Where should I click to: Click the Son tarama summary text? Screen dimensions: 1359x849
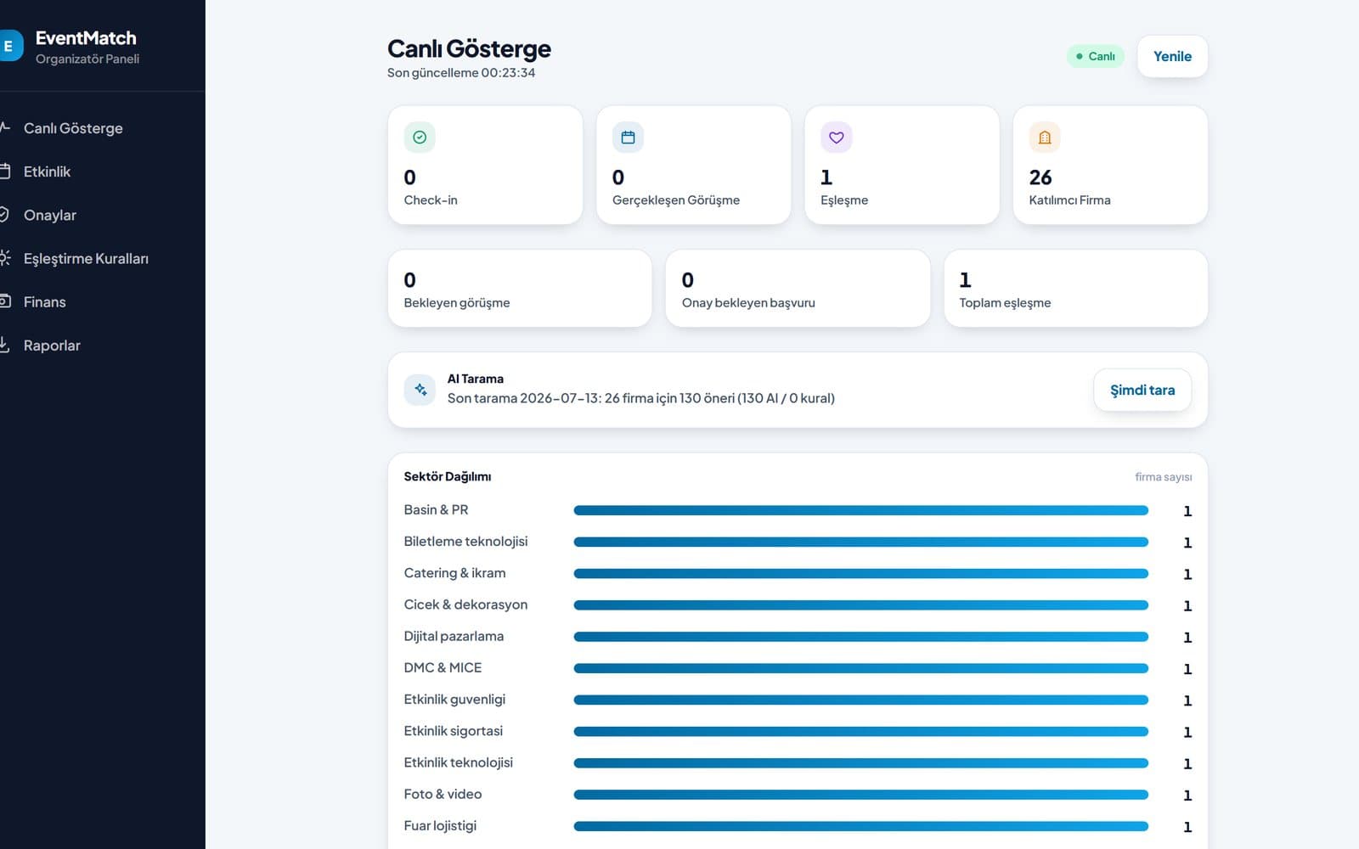click(x=641, y=397)
